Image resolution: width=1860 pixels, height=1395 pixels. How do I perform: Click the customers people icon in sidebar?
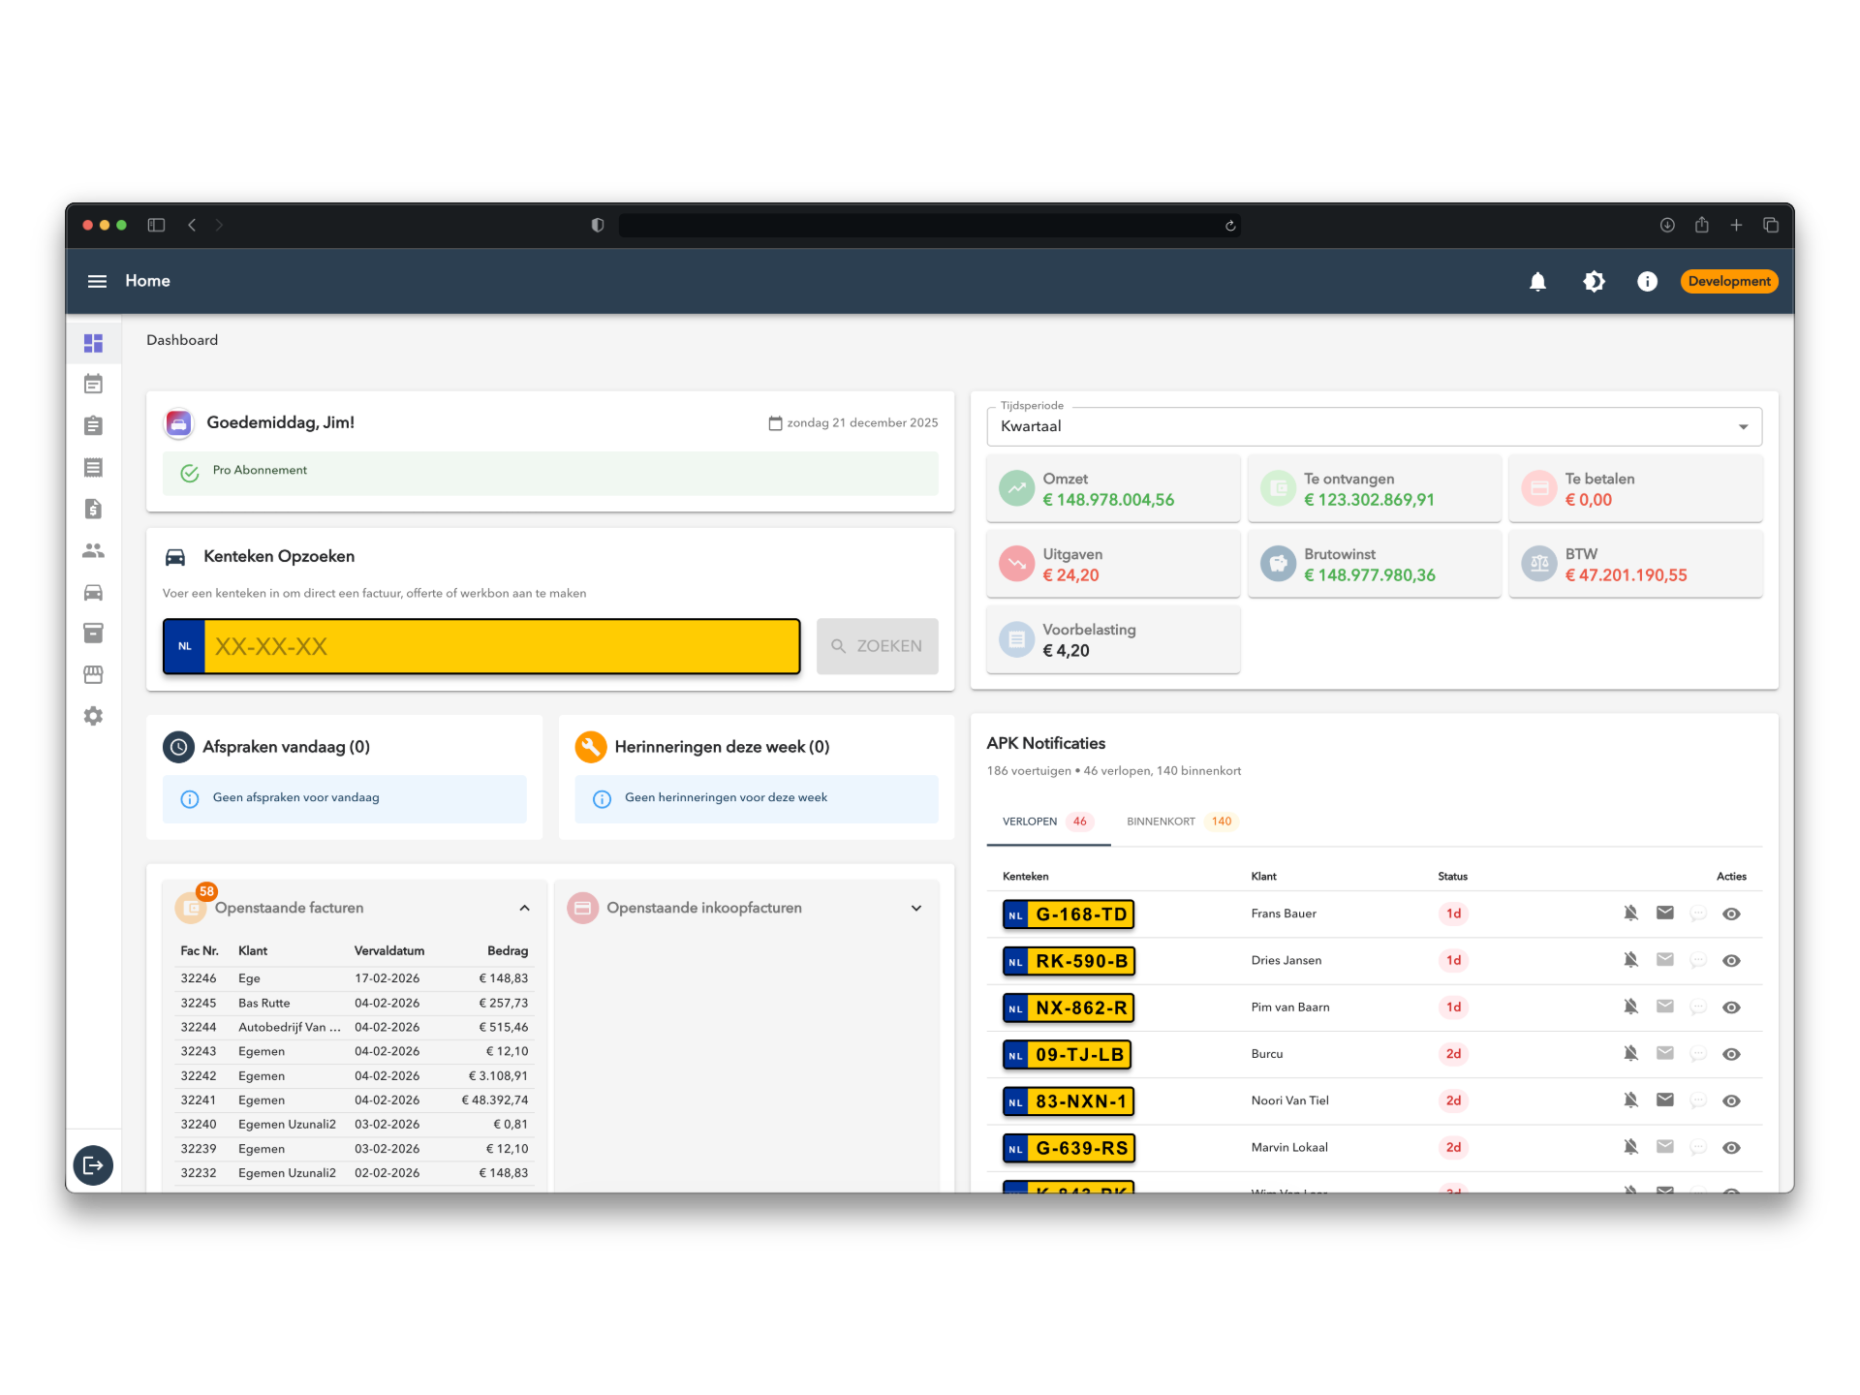coord(93,550)
